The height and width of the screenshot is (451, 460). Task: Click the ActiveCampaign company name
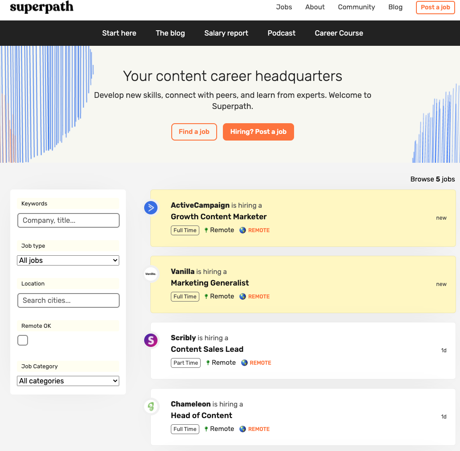click(200, 205)
